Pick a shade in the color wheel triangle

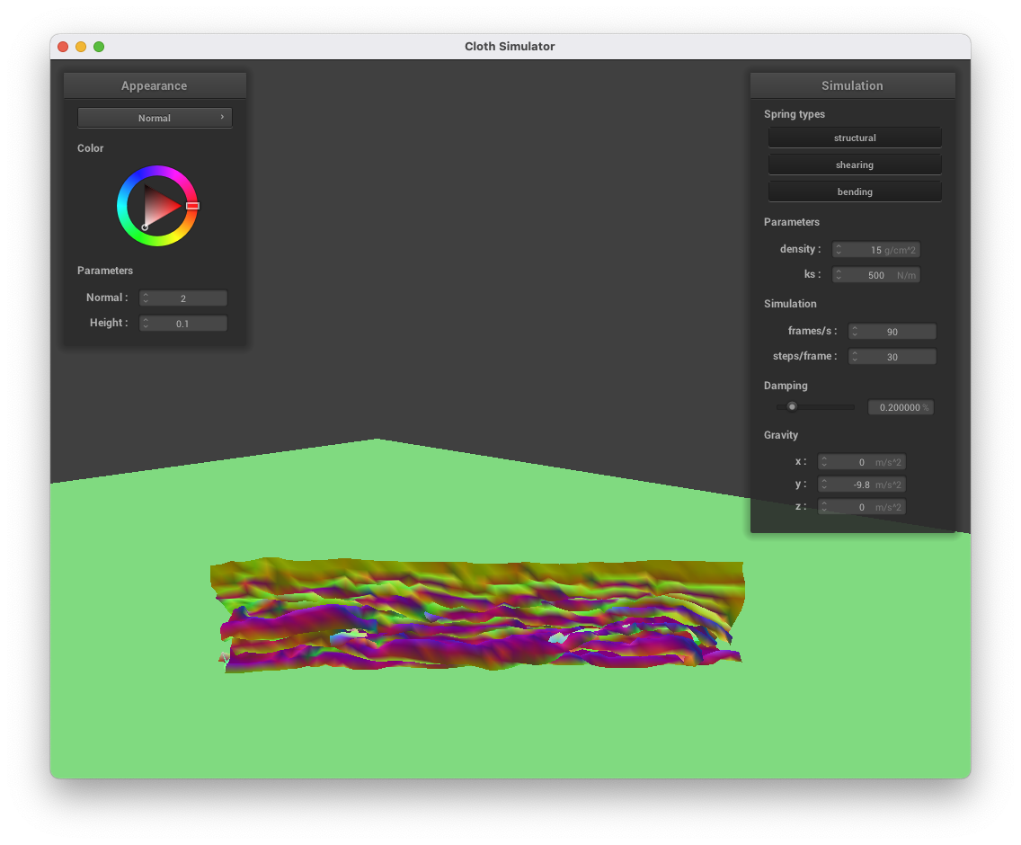click(x=158, y=206)
